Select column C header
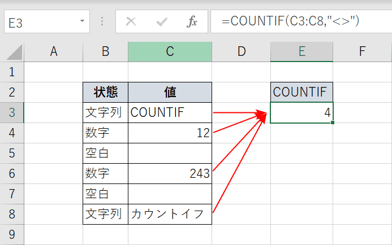The height and width of the screenshot is (245, 392). [170, 51]
